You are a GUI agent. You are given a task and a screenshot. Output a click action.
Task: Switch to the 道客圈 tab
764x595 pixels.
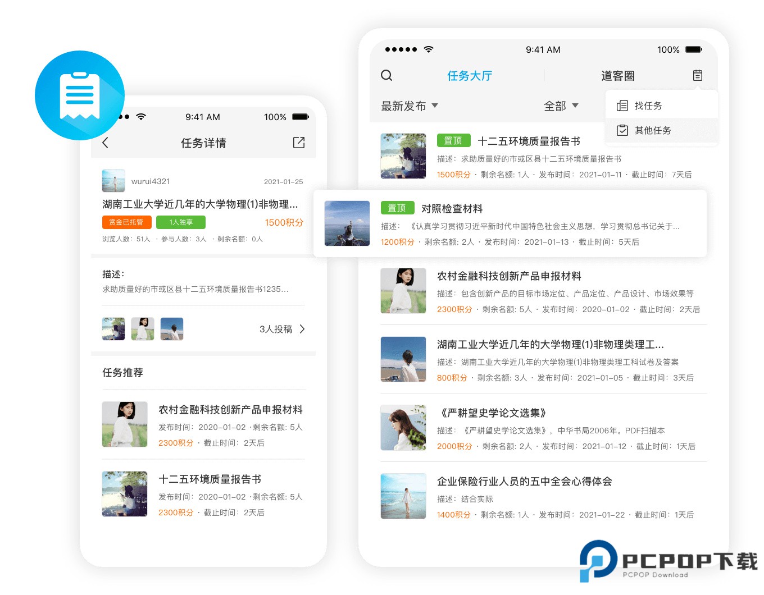point(617,76)
